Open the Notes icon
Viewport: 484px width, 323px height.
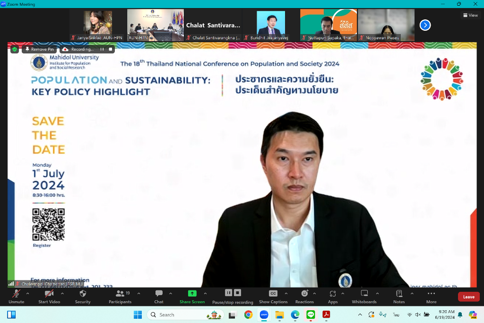(x=399, y=296)
